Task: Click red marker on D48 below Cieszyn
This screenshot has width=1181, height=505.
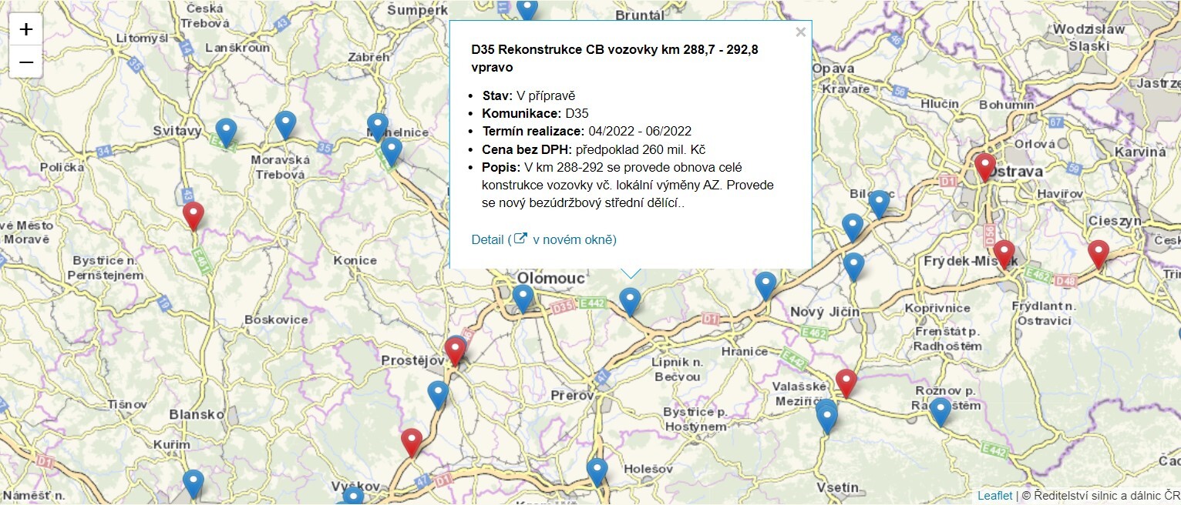Action: click(1099, 255)
